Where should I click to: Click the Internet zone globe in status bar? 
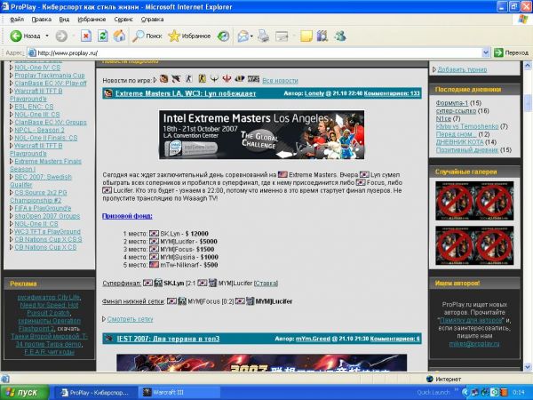tap(430, 379)
